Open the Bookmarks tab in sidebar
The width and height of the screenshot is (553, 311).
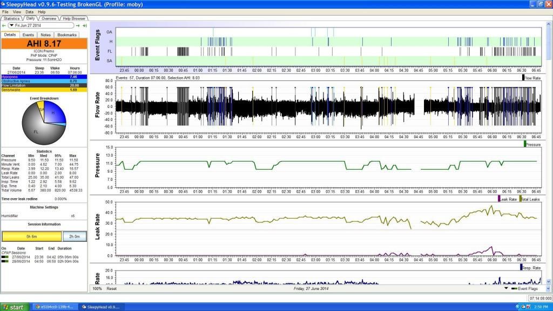67,35
